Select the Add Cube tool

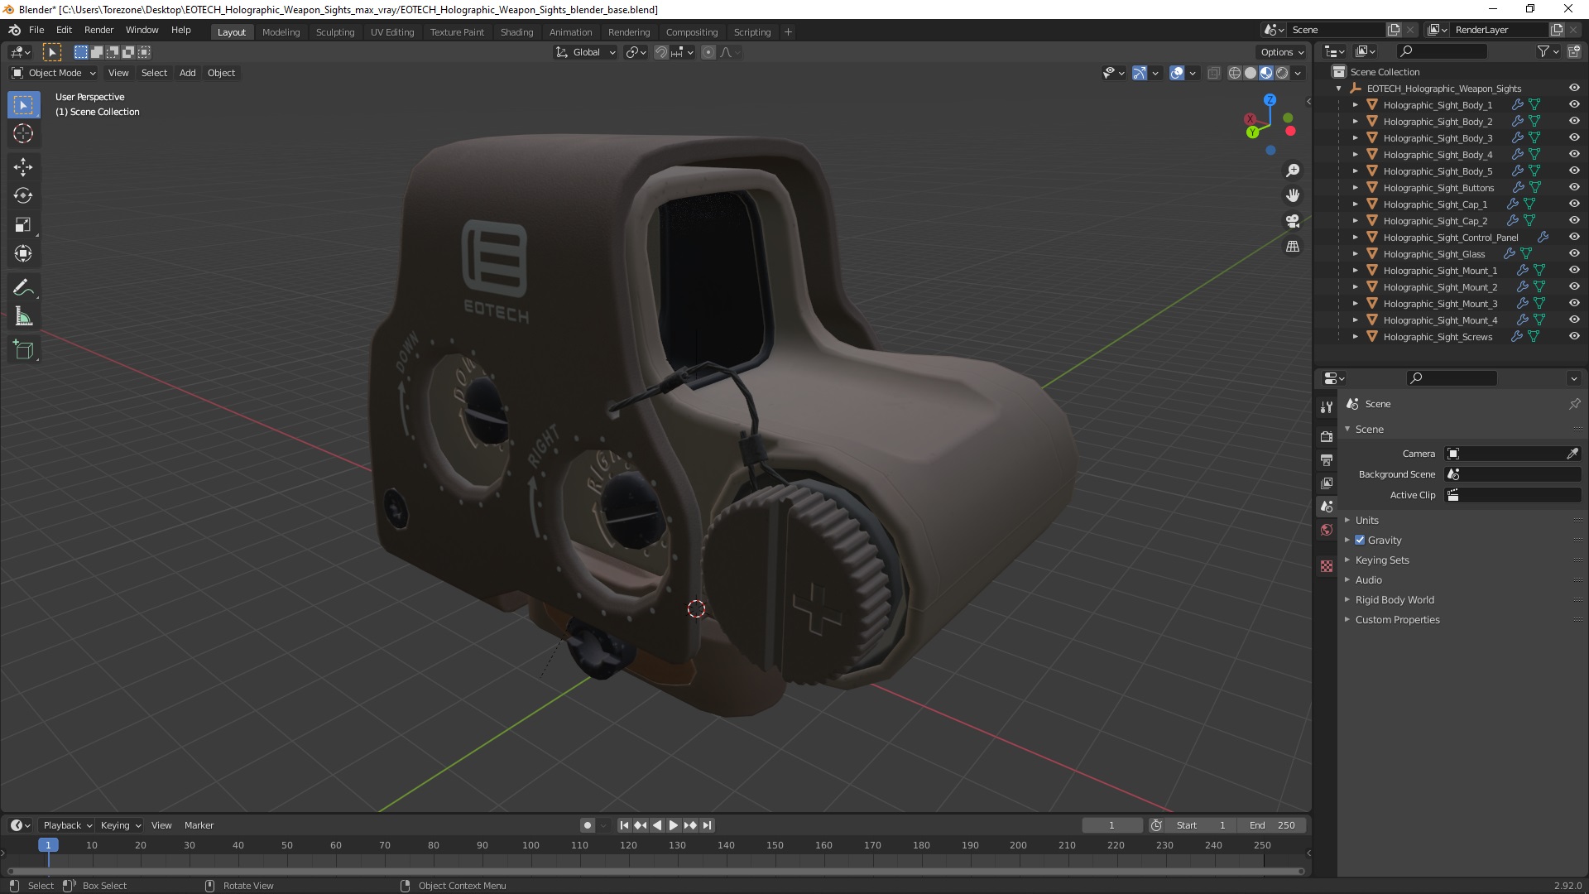tap(23, 350)
